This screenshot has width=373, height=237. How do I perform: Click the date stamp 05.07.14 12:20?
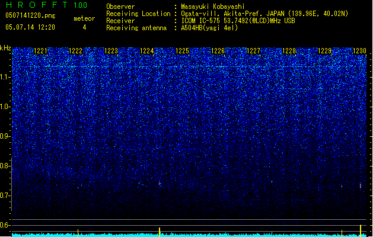tap(30, 27)
